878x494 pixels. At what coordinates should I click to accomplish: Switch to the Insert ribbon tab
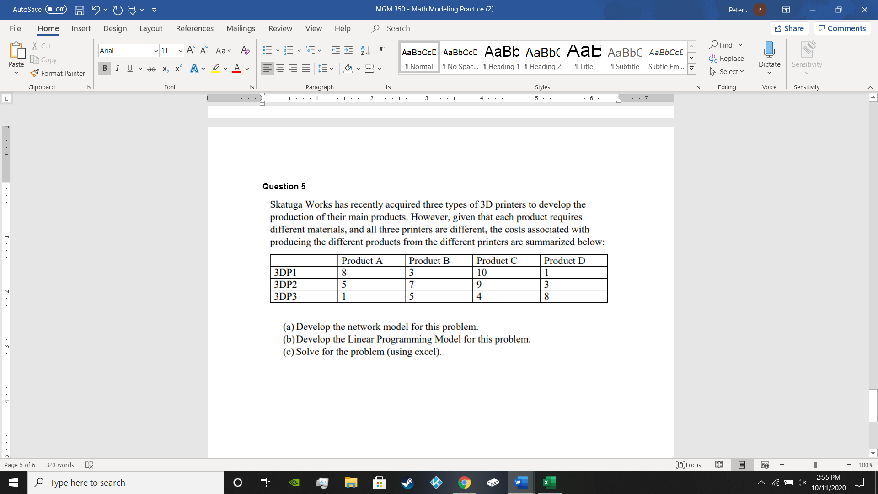[81, 28]
